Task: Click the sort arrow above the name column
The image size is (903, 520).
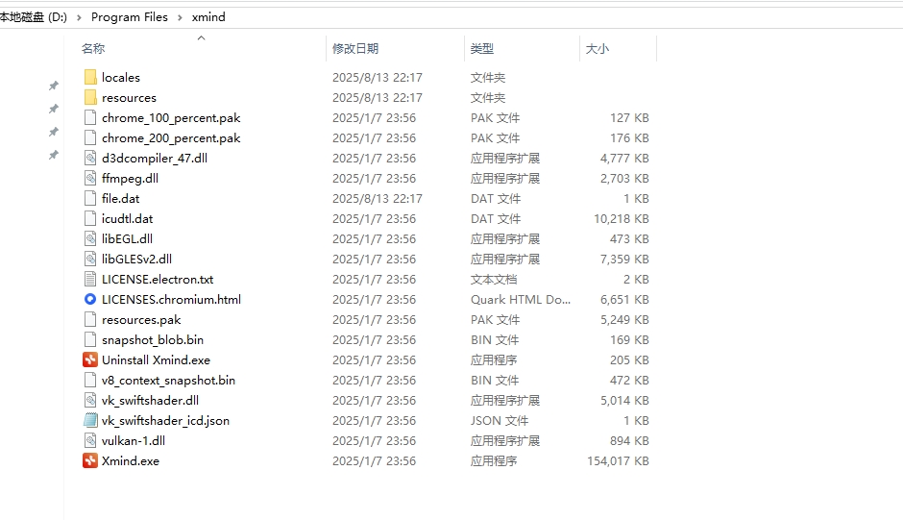Action: pyautogui.click(x=201, y=38)
